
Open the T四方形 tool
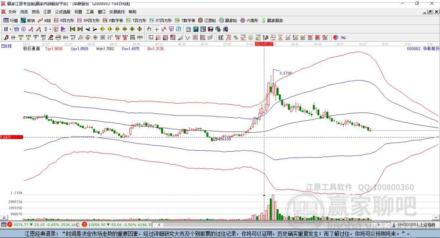(136, 21)
